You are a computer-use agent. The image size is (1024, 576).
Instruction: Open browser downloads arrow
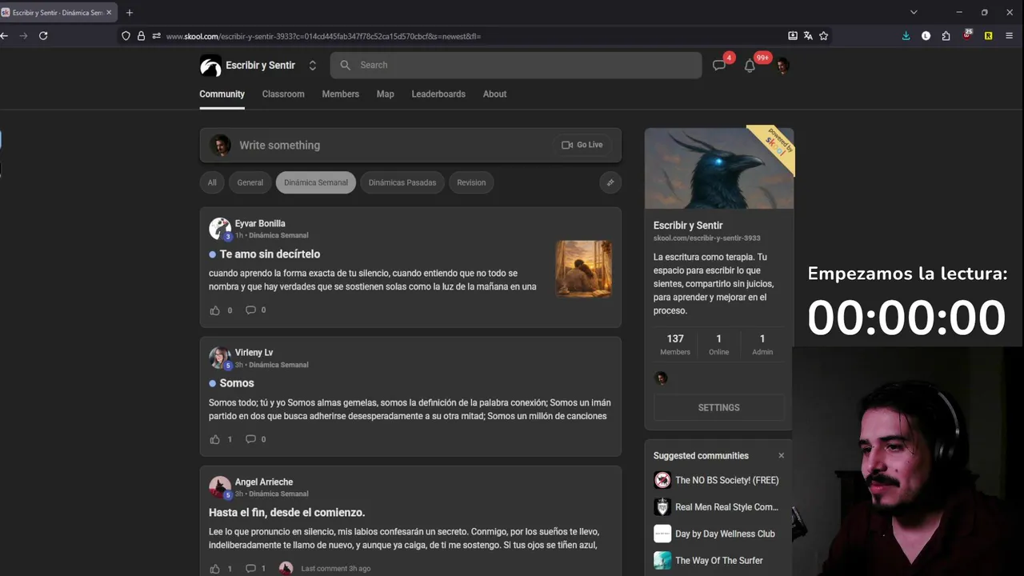906,36
